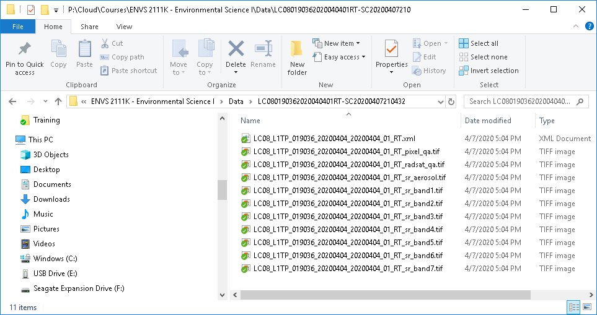The height and width of the screenshot is (315, 597).
Task: Open the View ribbon tab
Action: (x=124, y=27)
